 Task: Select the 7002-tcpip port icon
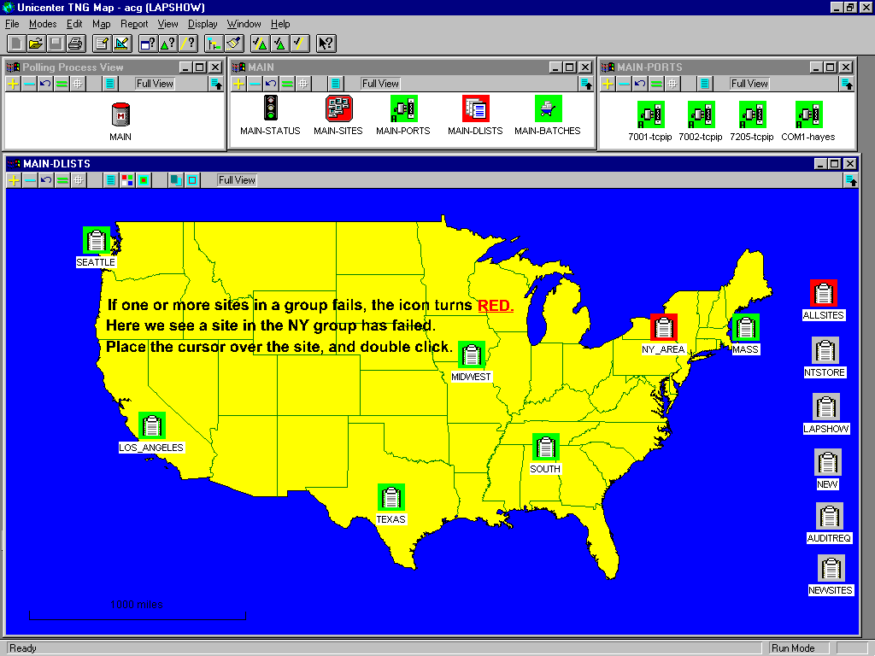[x=701, y=114]
